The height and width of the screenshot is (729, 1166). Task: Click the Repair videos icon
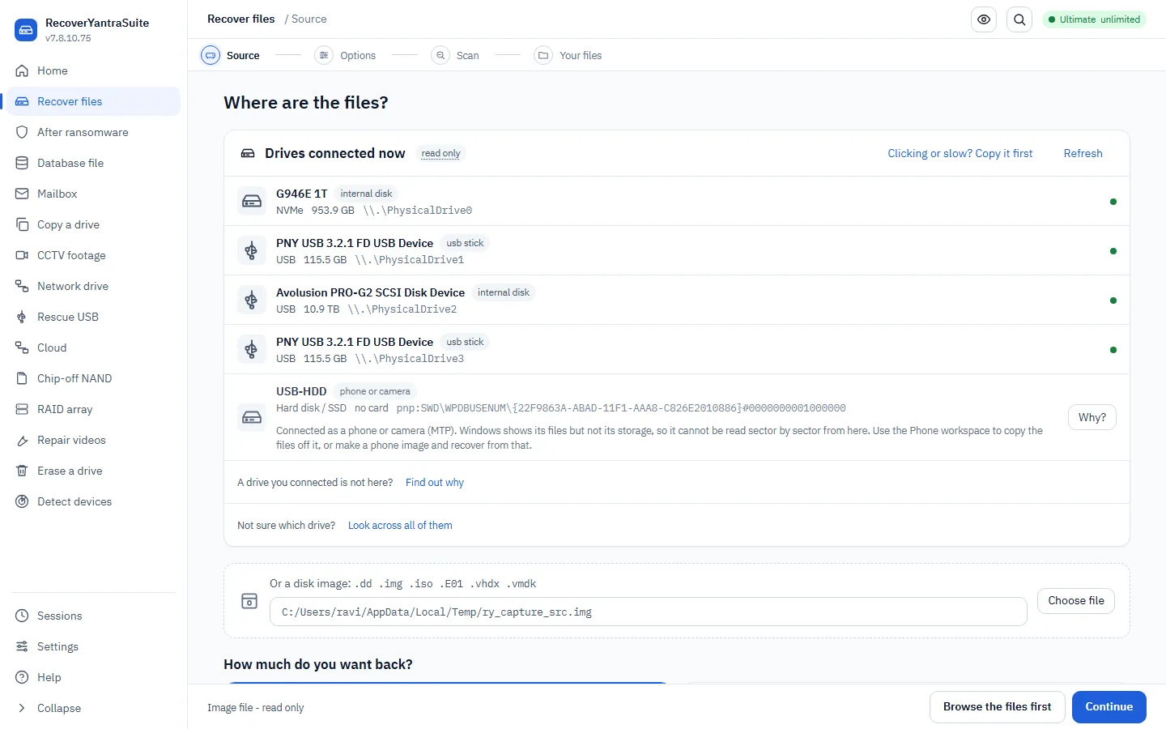(22, 440)
